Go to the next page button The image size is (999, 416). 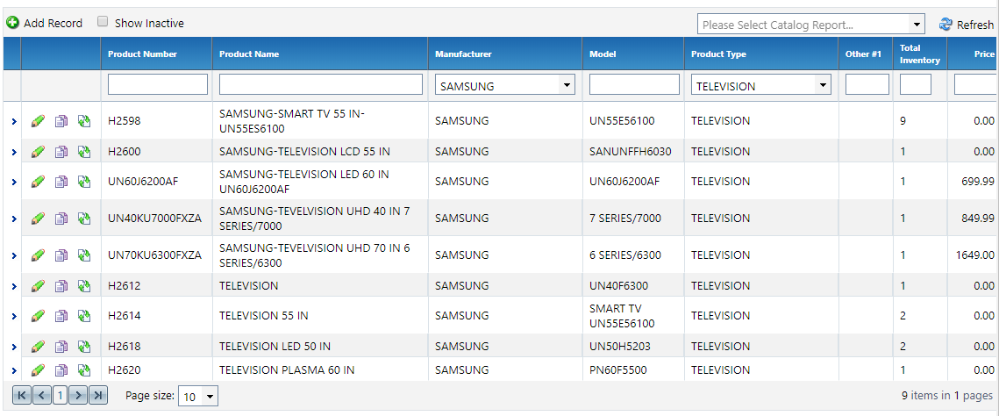pyautogui.click(x=78, y=395)
